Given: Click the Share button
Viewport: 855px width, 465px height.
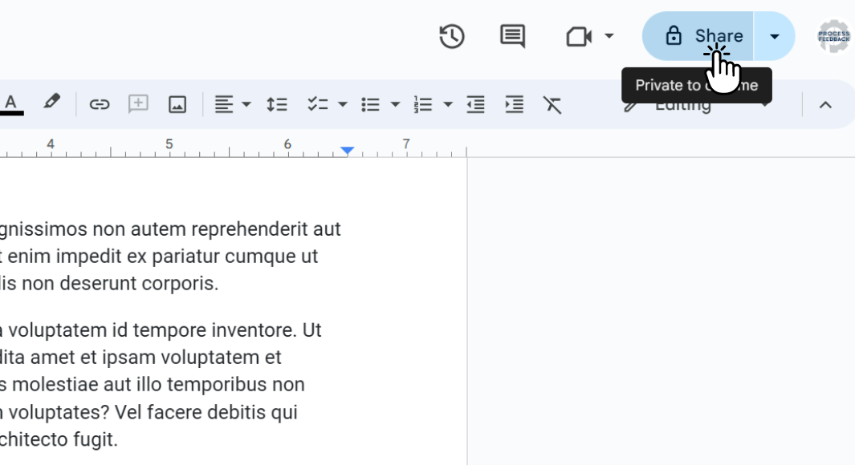Looking at the screenshot, I should click(698, 36).
